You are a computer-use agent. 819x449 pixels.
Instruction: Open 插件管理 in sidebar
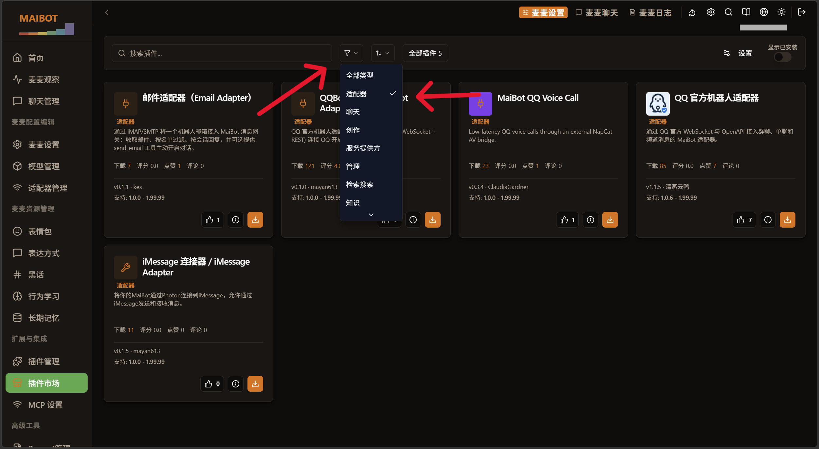(47, 362)
